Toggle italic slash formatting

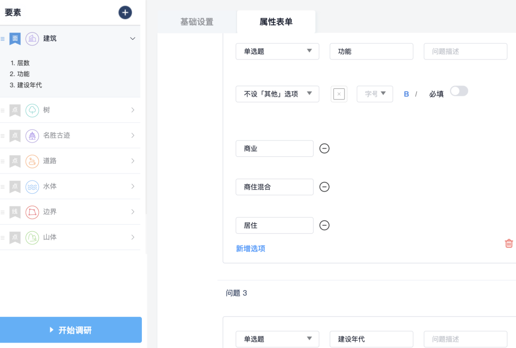[x=416, y=94]
